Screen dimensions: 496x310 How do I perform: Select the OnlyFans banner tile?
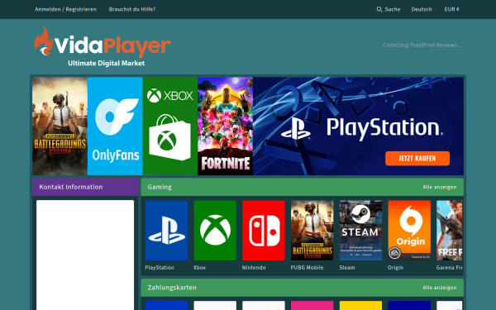(x=115, y=126)
